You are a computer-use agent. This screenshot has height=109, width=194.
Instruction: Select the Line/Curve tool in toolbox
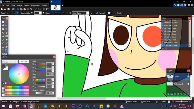[6, 50]
